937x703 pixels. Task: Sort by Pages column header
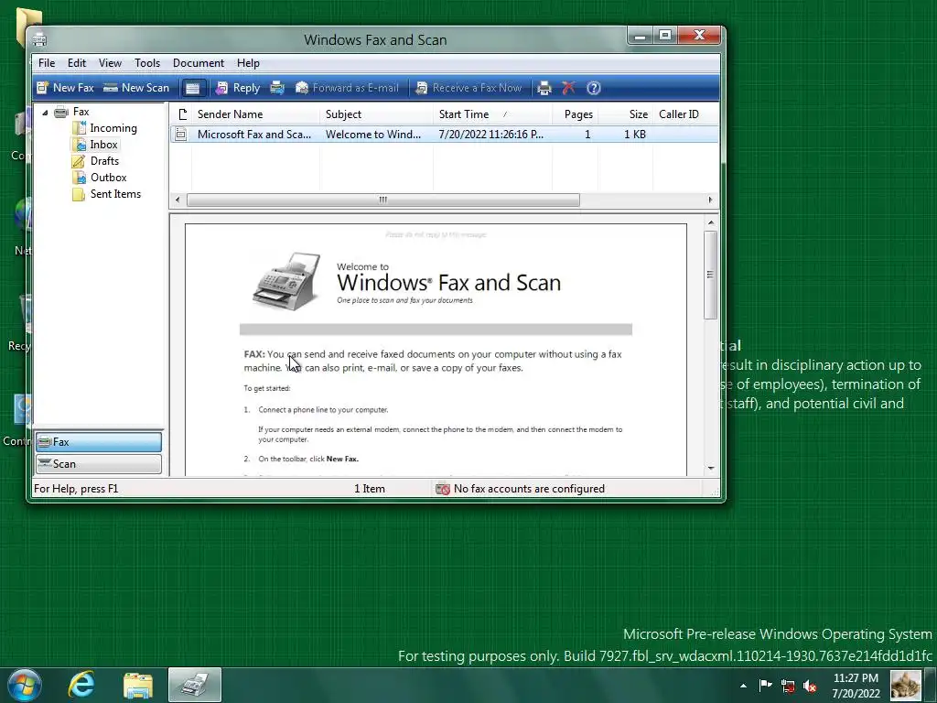[x=575, y=114]
